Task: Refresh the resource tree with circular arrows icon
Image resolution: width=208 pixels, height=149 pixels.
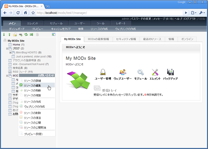Action: (x=26, y=35)
